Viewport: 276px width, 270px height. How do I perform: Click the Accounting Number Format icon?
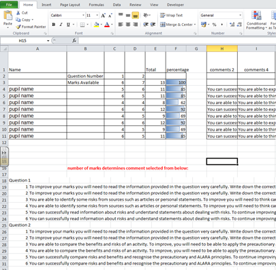[x=204, y=24]
